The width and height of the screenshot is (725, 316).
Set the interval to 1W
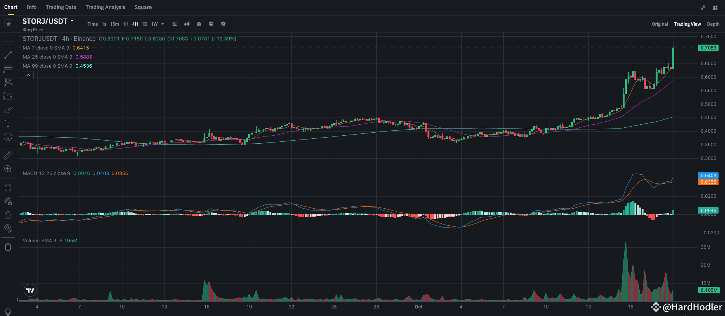(x=155, y=24)
